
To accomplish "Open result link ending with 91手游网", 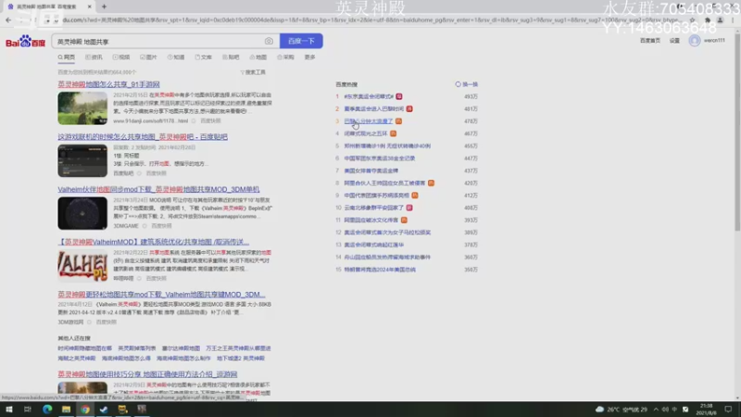I will point(108,84).
